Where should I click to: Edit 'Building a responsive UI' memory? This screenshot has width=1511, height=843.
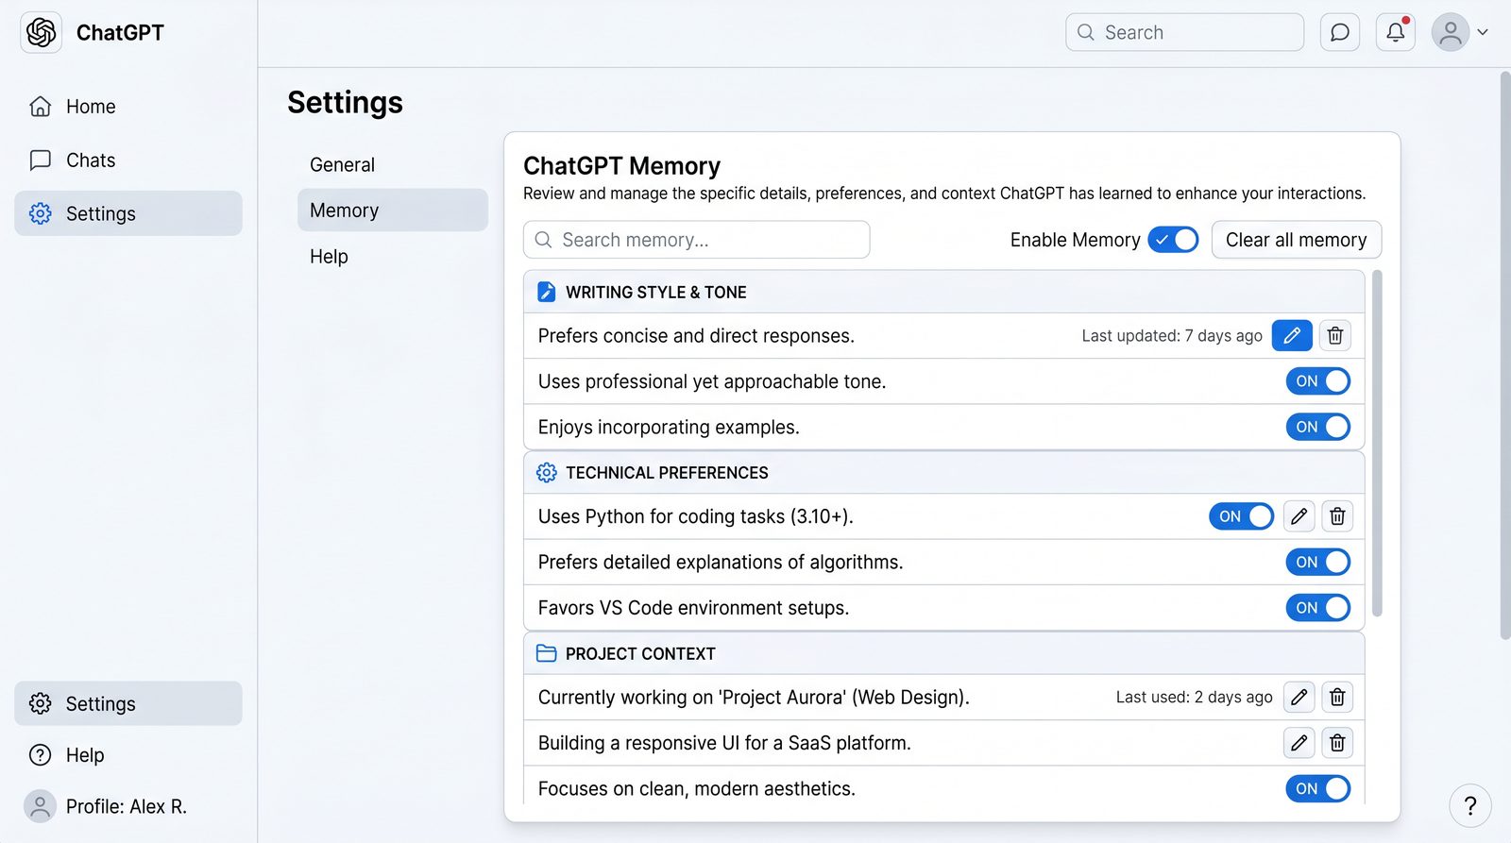point(1299,743)
